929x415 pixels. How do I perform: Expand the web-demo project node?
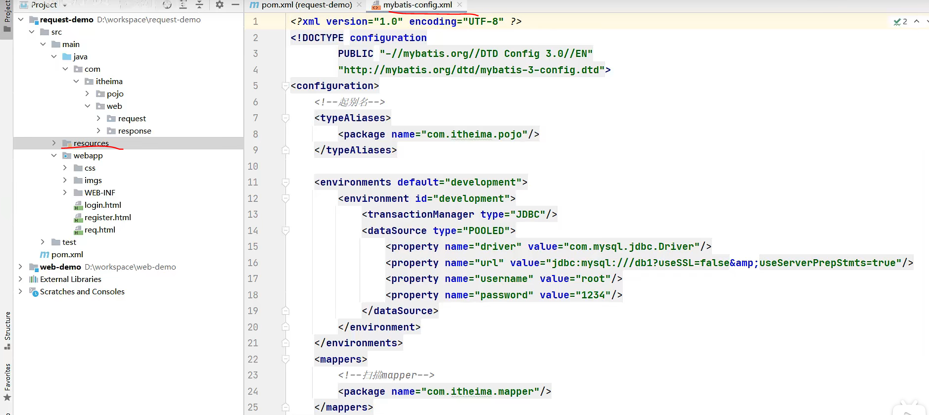21,267
